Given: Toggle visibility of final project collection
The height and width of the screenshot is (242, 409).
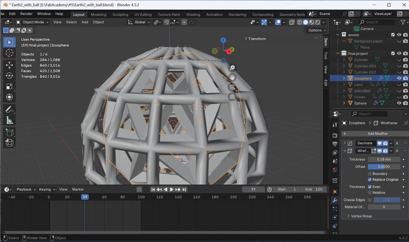Looking at the screenshot, I should pyautogui.click(x=399, y=53).
